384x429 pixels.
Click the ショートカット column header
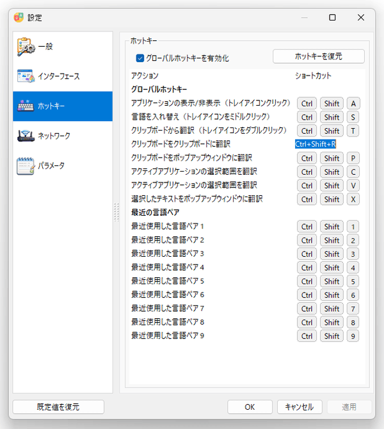click(x=313, y=76)
